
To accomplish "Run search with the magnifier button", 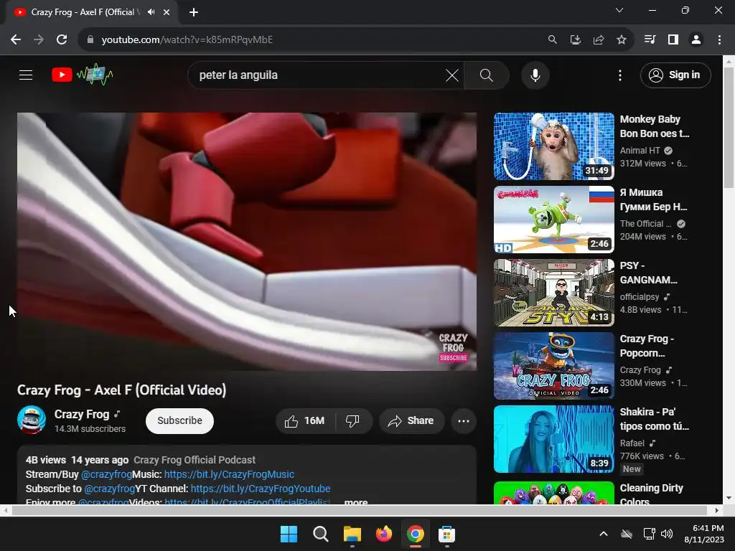I will pyautogui.click(x=486, y=75).
